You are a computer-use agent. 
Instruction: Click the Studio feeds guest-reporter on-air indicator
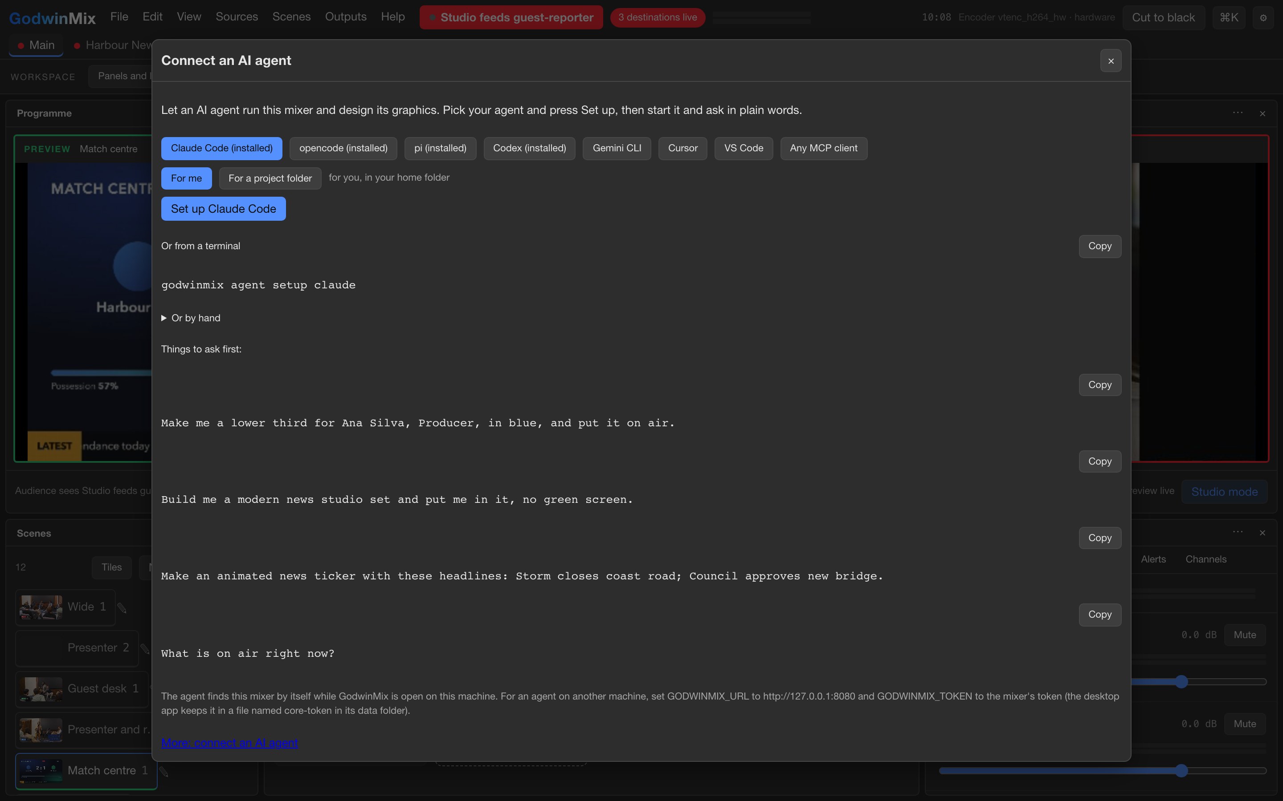coord(511,17)
